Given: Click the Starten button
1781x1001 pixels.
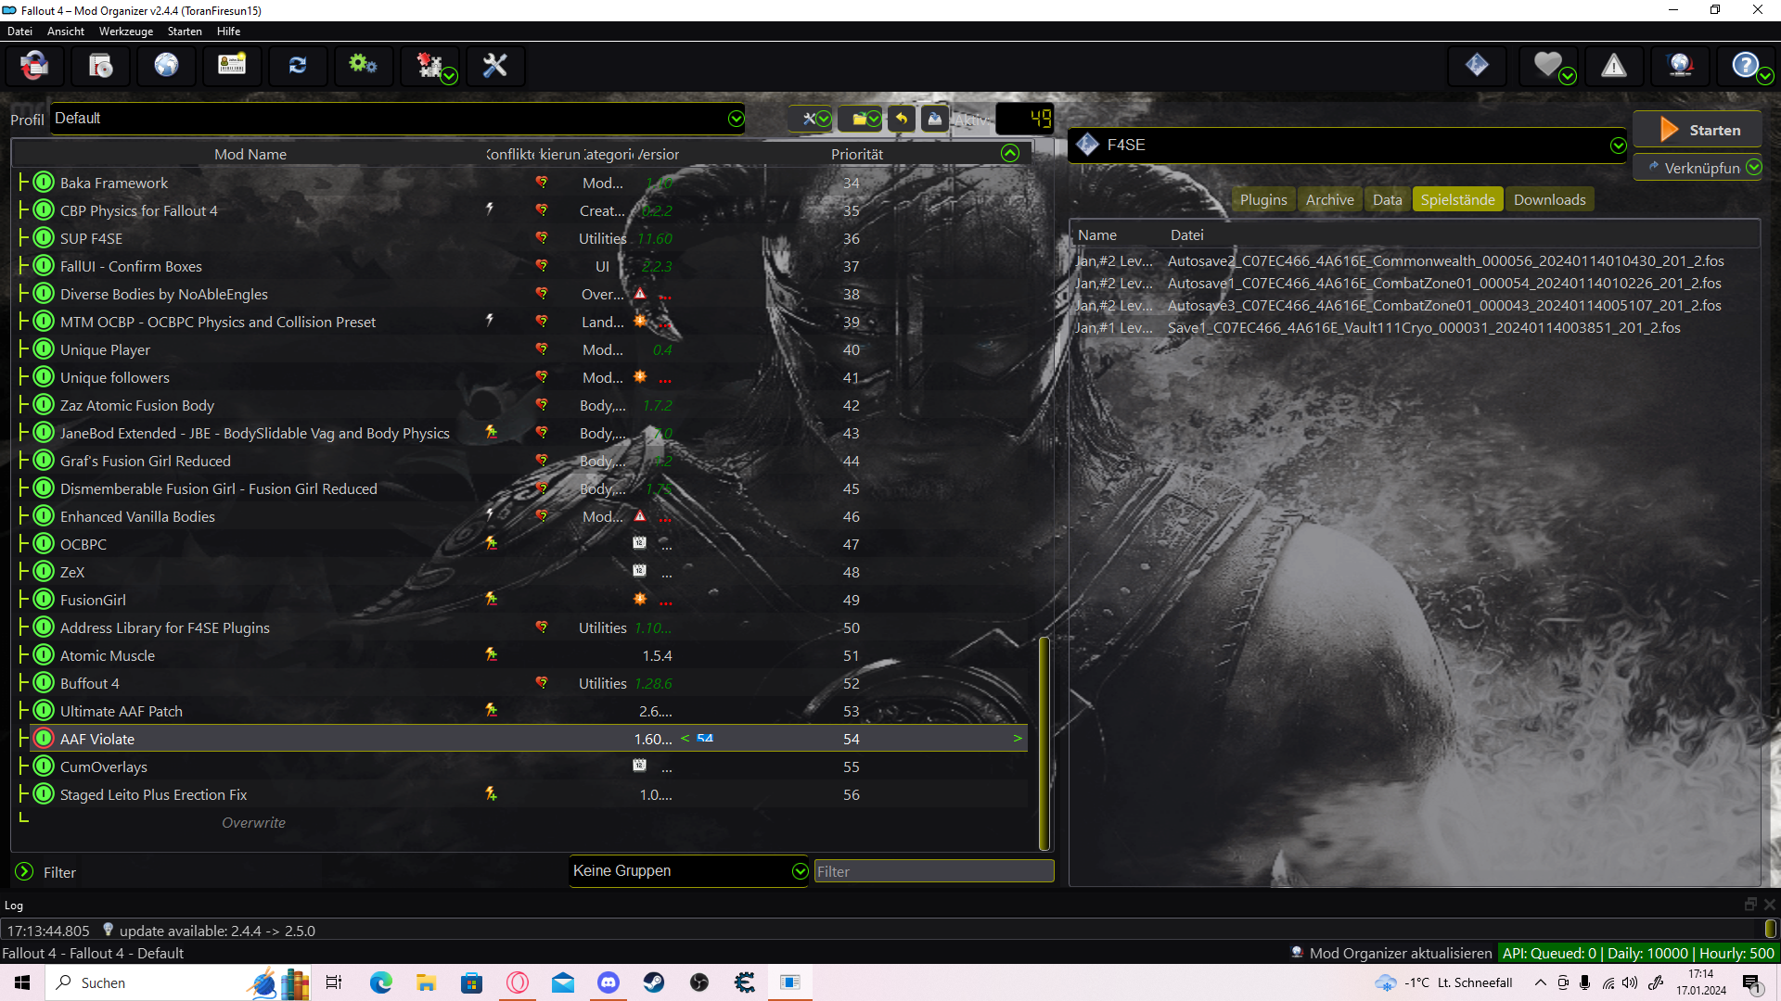Looking at the screenshot, I should [x=1698, y=131].
